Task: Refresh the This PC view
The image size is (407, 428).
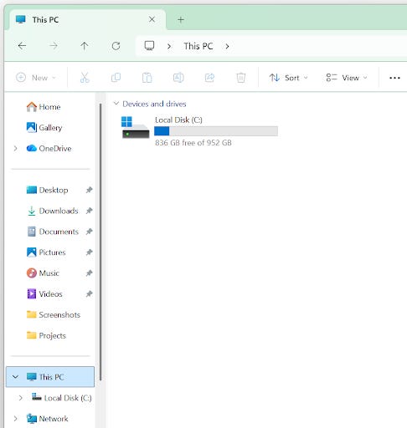Action: coord(116,46)
